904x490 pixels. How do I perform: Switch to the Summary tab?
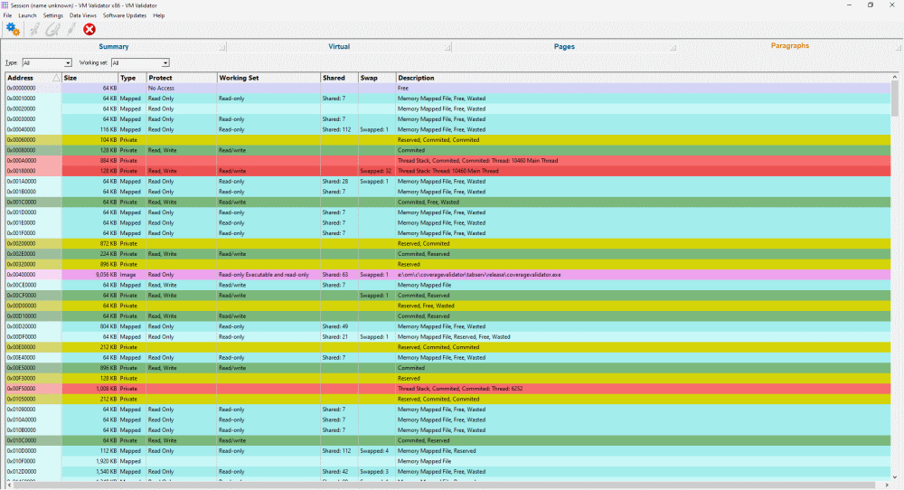click(x=114, y=47)
